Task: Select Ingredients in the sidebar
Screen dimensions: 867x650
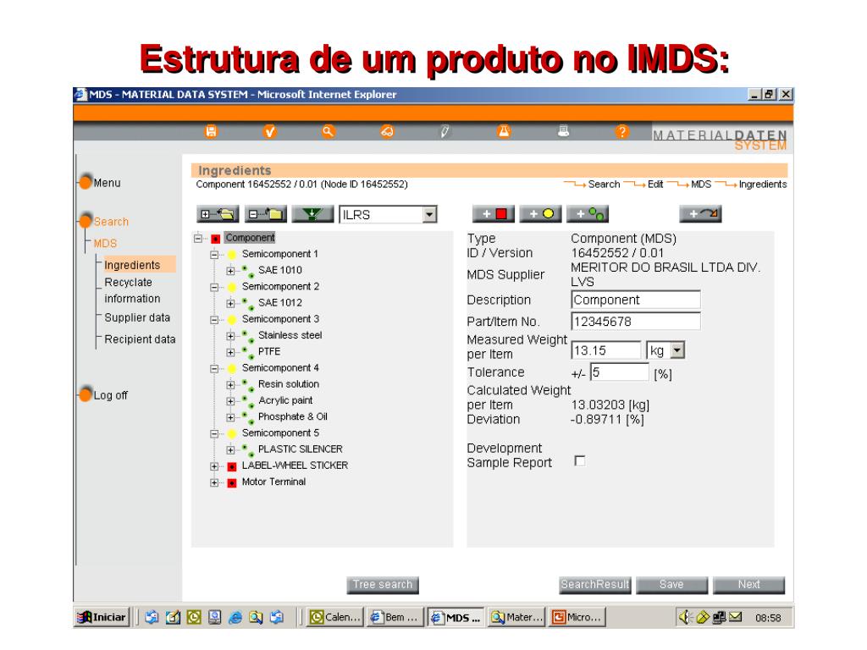Action: pos(132,265)
